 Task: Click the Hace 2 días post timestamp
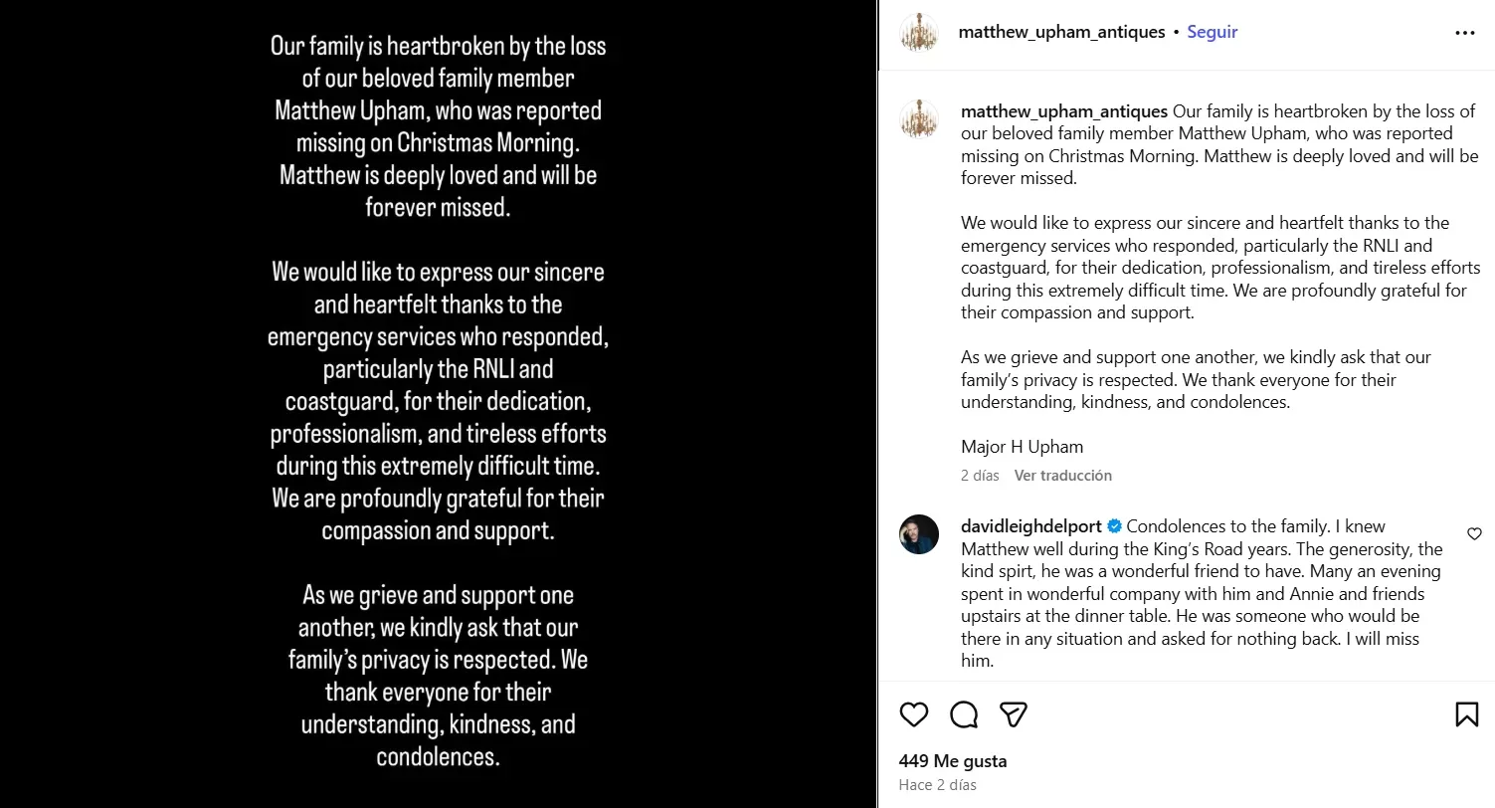coord(937,785)
